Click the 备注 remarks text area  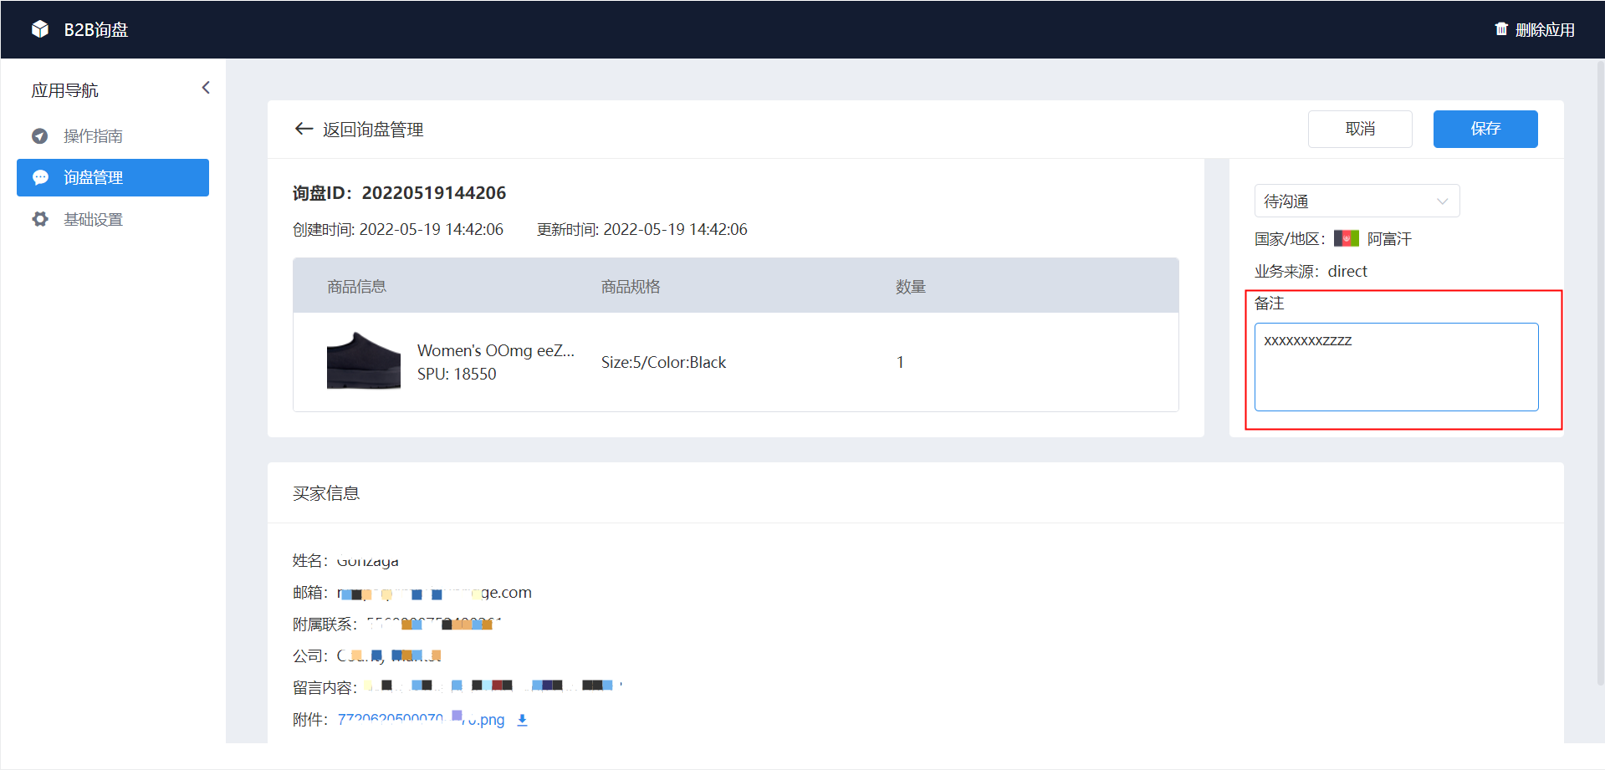pyautogui.click(x=1396, y=366)
